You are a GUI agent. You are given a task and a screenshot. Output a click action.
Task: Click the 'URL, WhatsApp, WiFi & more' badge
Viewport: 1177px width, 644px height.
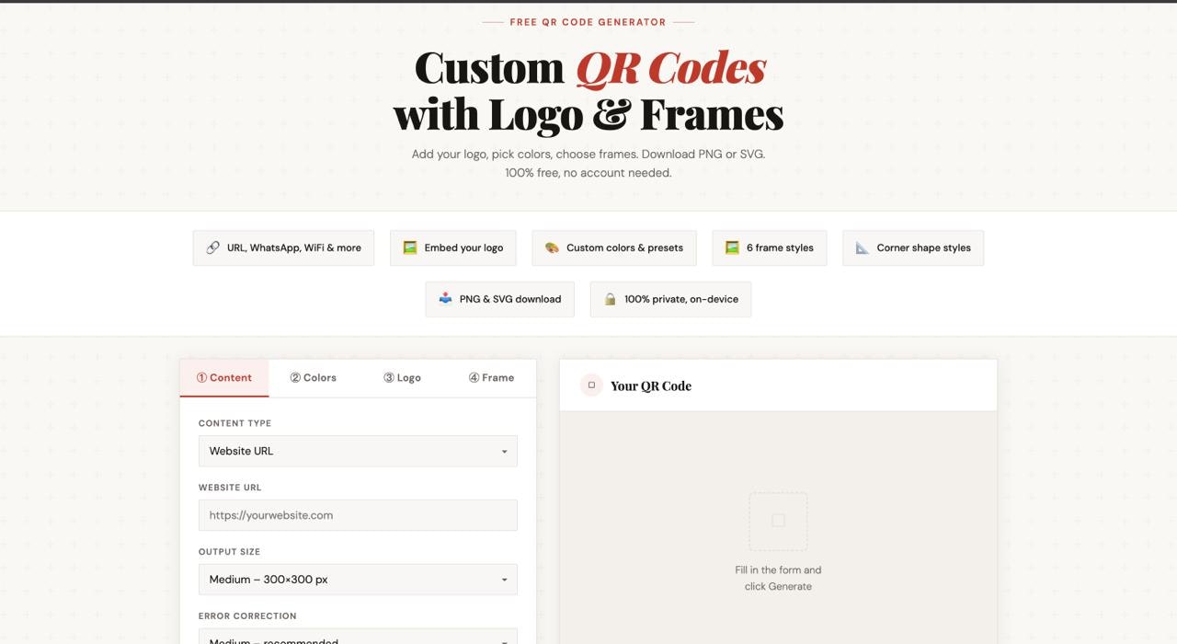click(283, 247)
